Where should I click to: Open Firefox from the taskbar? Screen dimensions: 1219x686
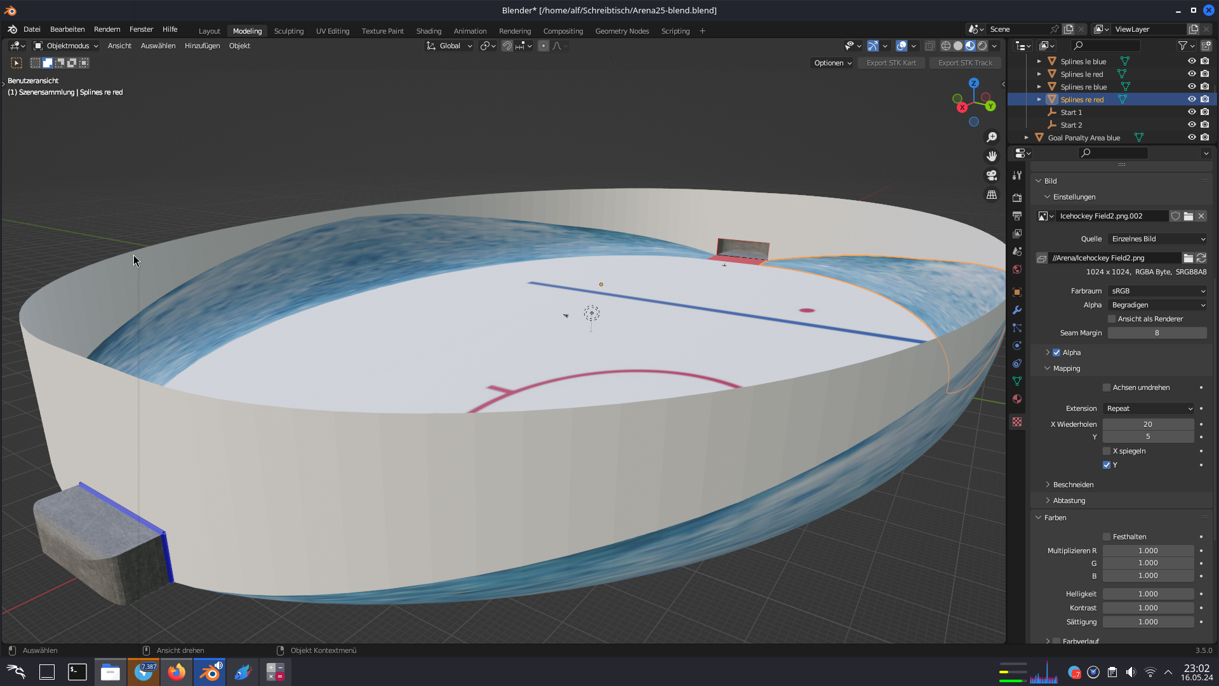coord(177,672)
